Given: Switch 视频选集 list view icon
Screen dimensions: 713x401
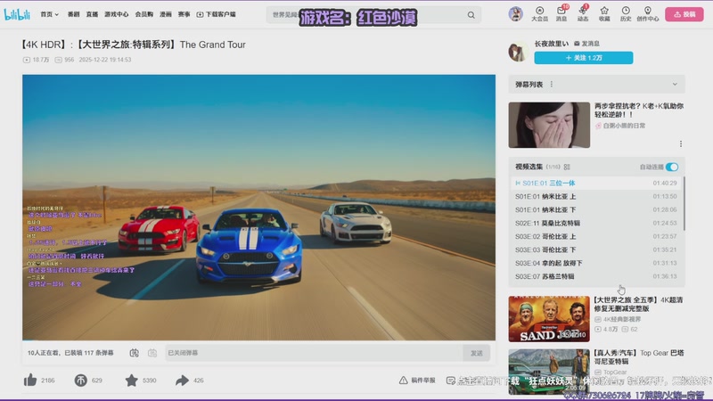Looking at the screenshot, I should (567, 167).
